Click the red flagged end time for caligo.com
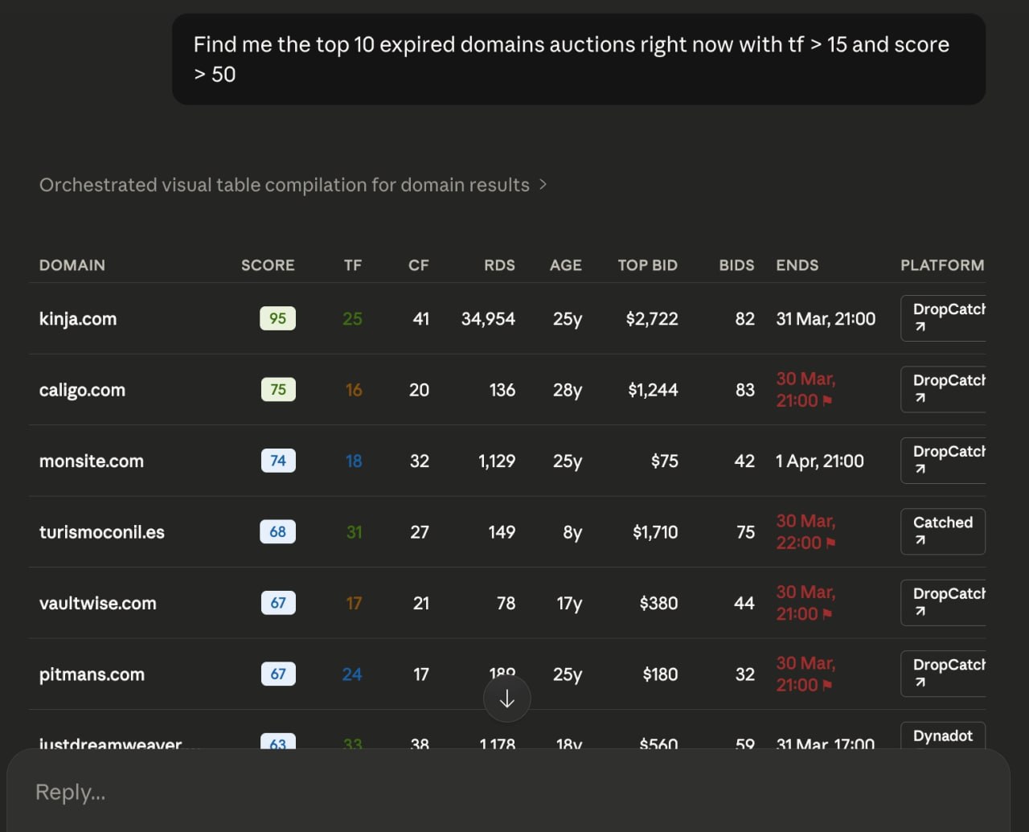Image resolution: width=1029 pixels, height=832 pixels. [806, 390]
